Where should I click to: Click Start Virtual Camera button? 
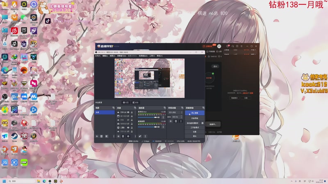point(192,123)
